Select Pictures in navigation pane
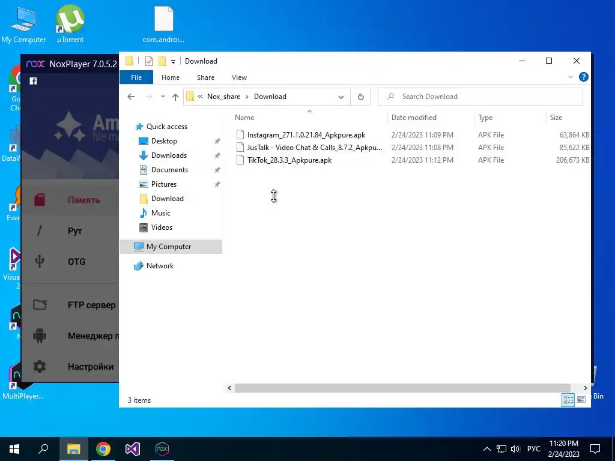This screenshot has width=615, height=461. point(163,184)
